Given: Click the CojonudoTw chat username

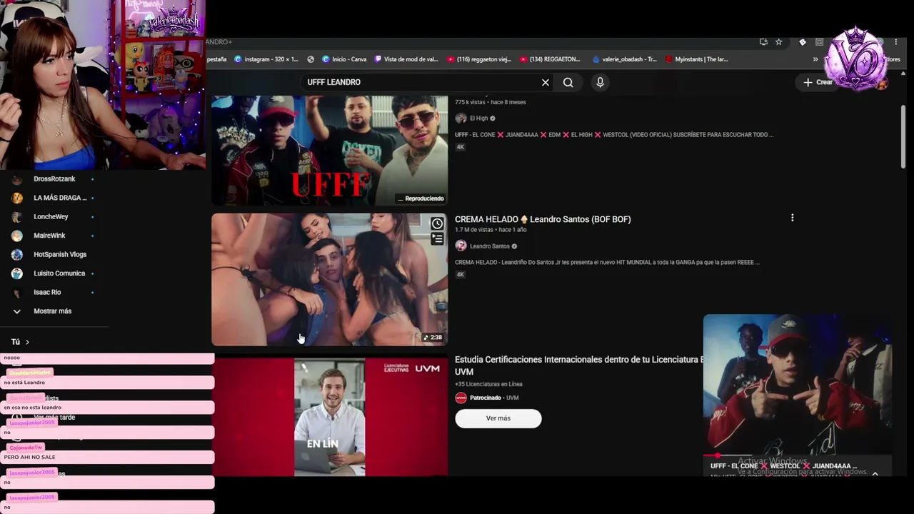Looking at the screenshot, I should 26,448.
